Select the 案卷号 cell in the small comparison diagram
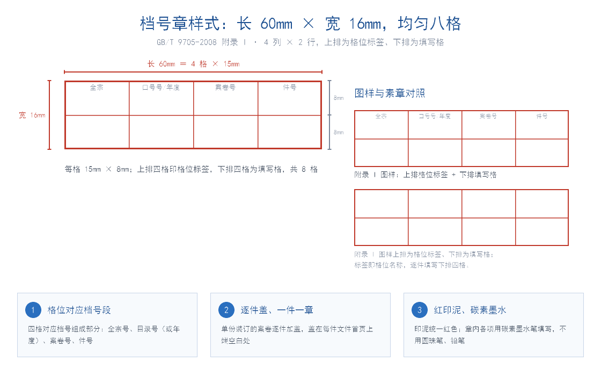Viewport: 601px width, 376px height. [x=489, y=125]
